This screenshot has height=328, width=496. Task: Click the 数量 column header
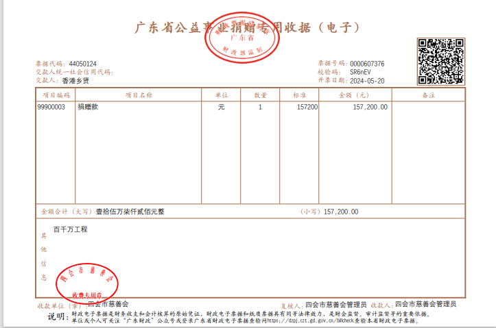pyautogui.click(x=260, y=95)
